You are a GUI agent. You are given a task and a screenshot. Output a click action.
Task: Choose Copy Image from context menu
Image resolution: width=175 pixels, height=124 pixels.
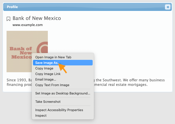[x=63, y=68]
